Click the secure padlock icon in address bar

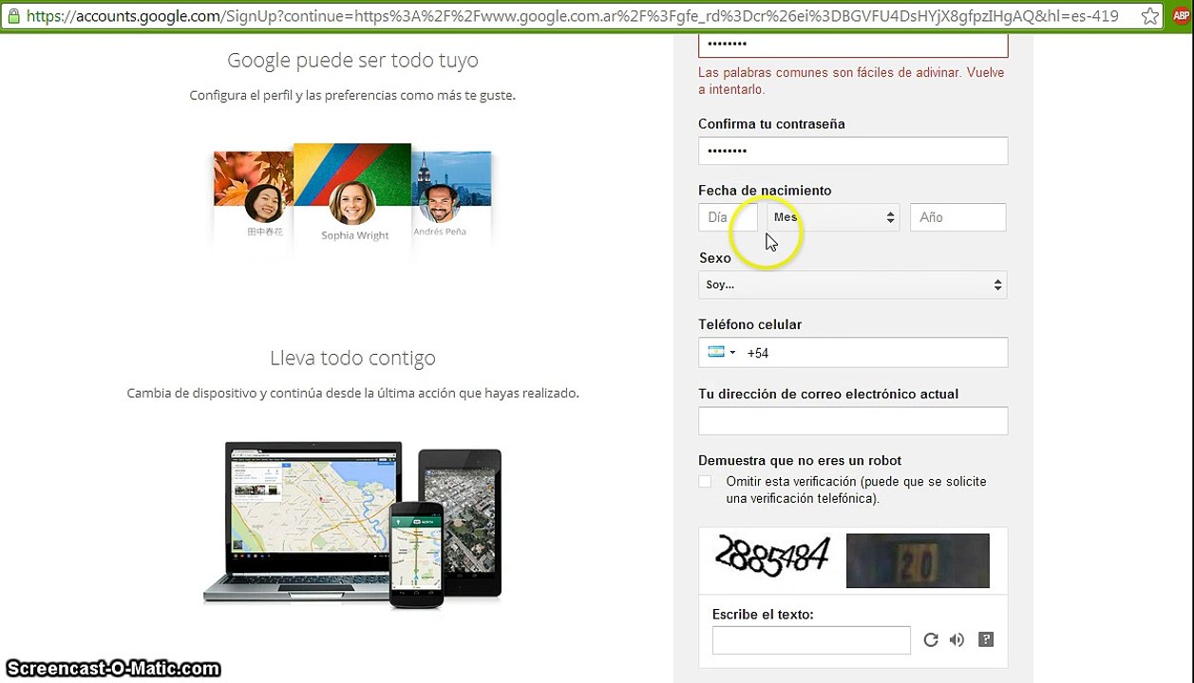tap(13, 16)
